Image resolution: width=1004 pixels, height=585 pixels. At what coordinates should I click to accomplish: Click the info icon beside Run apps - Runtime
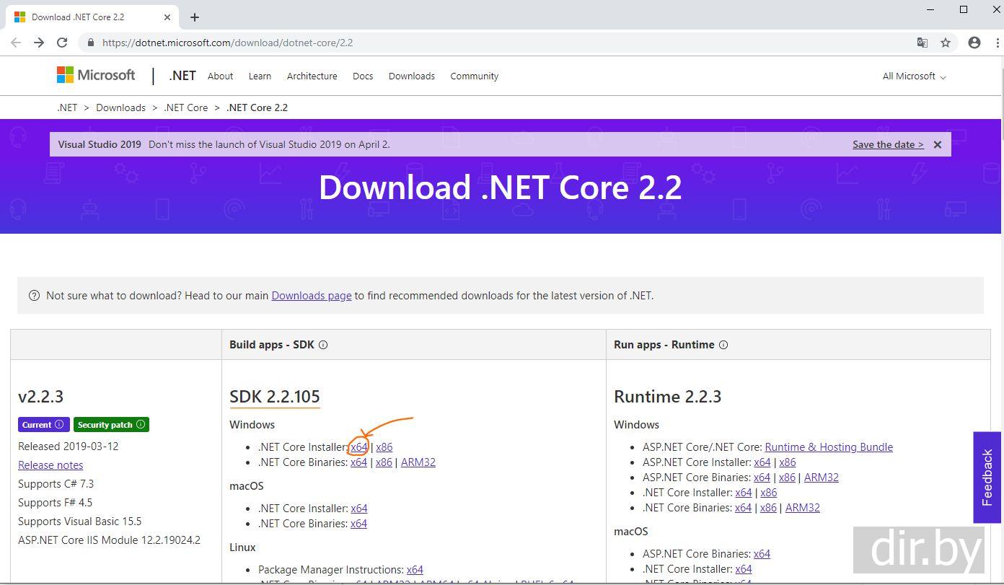pos(723,345)
